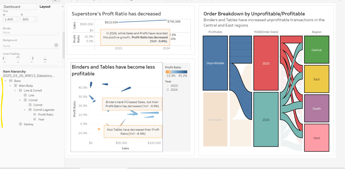Click the left outer padding icon
The height and width of the screenshot is (169, 345).
pos(4,58)
